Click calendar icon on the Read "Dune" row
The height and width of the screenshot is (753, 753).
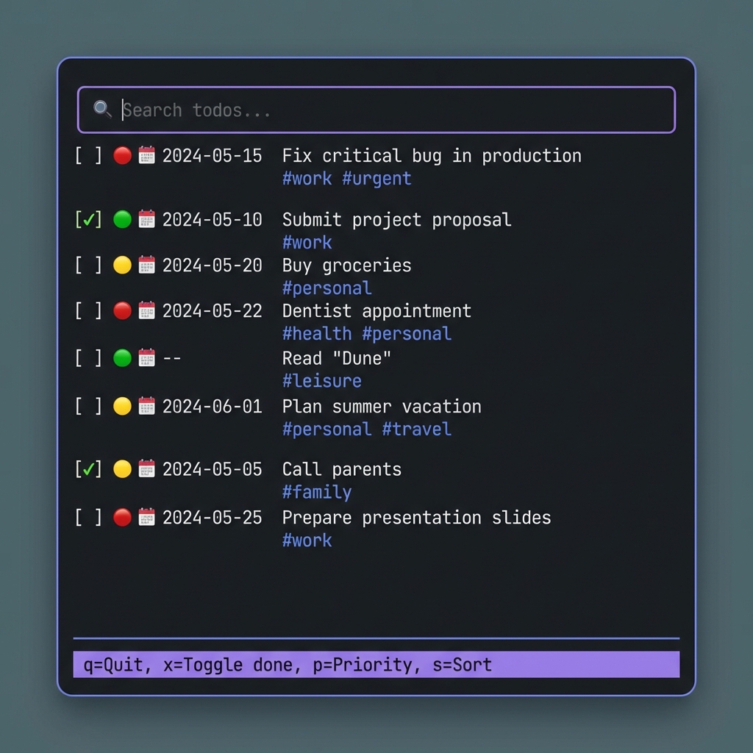point(146,358)
